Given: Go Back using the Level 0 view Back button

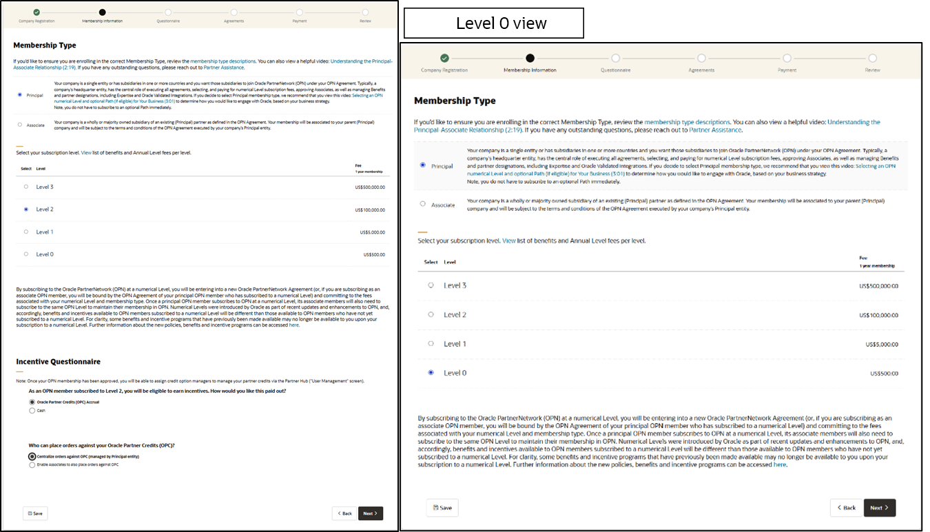Looking at the screenshot, I should point(846,508).
